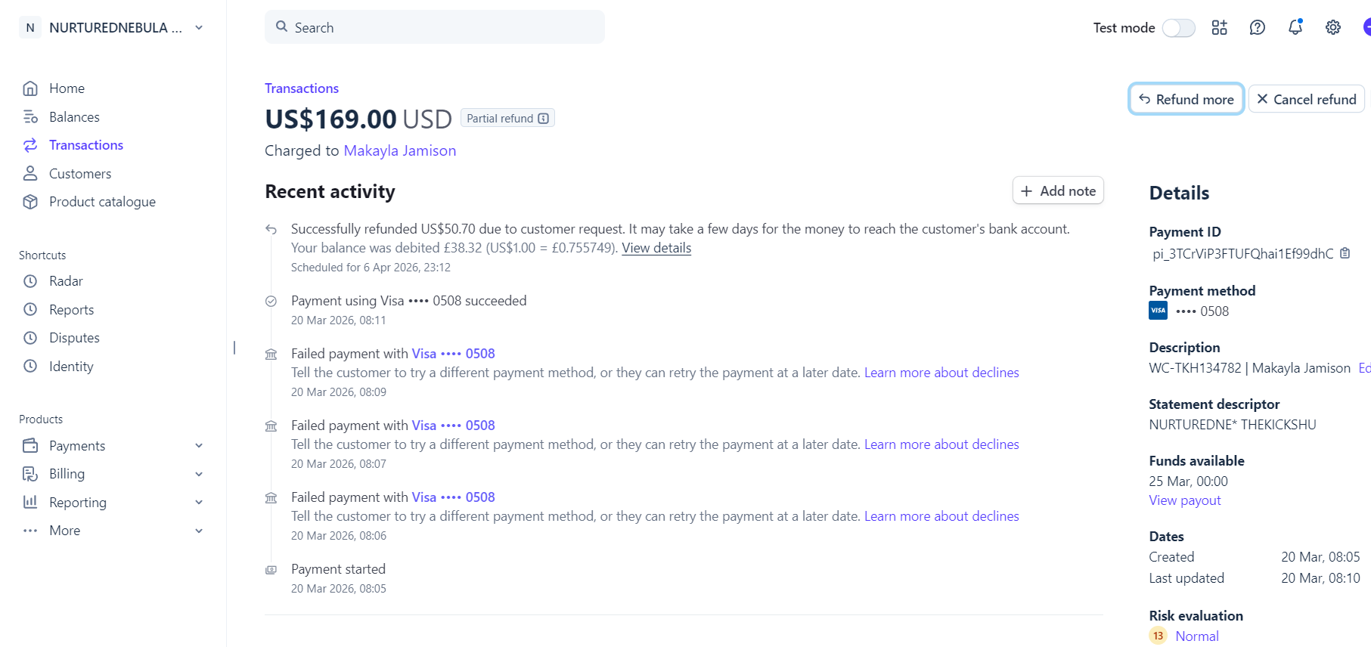Open the help question mark icon
The height and width of the screenshot is (647, 1371).
pyautogui.click(x=1257, y=28)
